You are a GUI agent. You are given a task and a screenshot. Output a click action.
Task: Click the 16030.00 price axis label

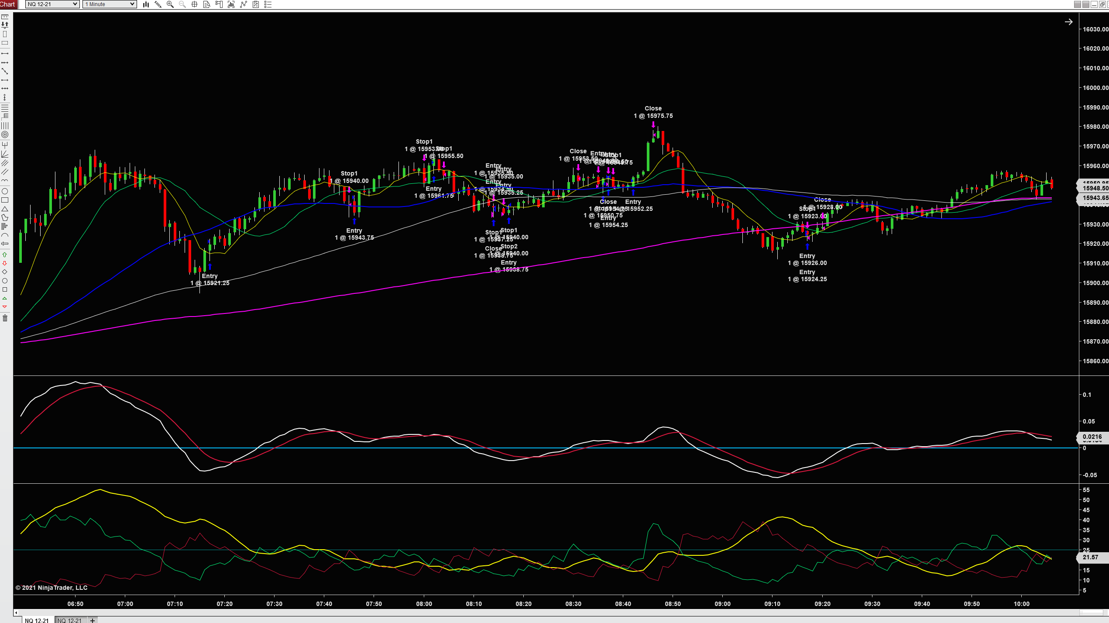(x=1095, y=29)
